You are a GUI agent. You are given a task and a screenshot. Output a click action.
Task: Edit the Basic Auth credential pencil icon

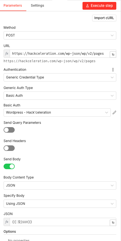coord(114,112)
